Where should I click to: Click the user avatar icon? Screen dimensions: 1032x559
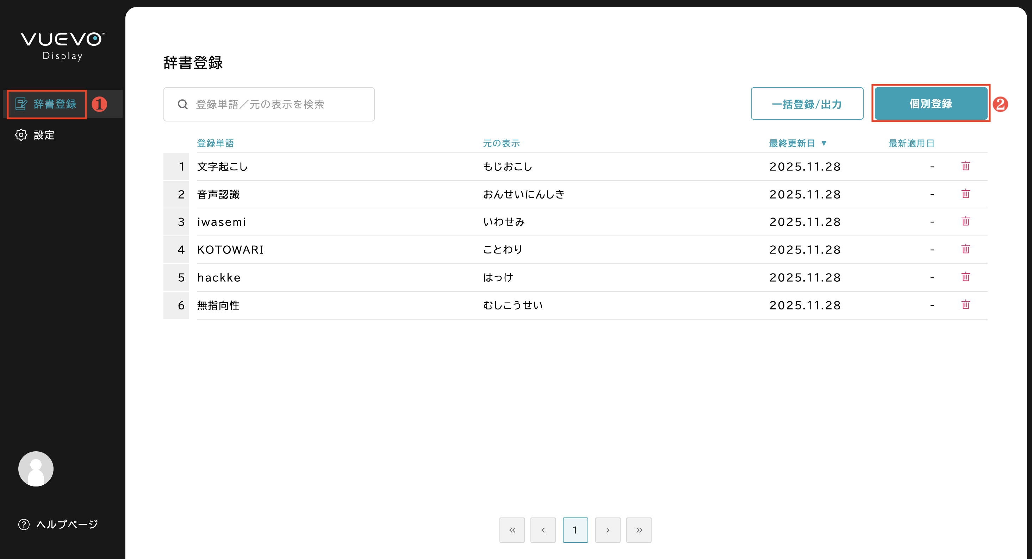pos(36,469)
